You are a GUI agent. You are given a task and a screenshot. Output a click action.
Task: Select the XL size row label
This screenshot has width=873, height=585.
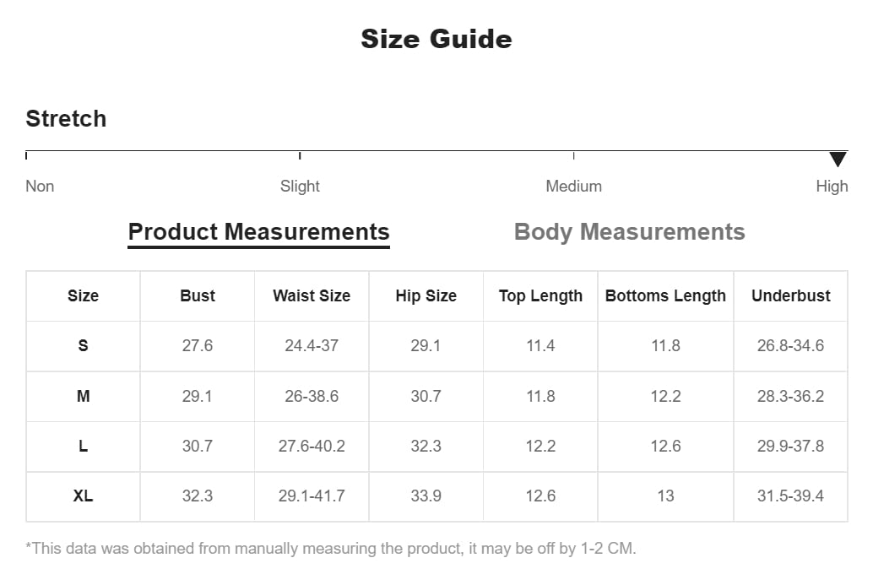click(x=83, y=496)
